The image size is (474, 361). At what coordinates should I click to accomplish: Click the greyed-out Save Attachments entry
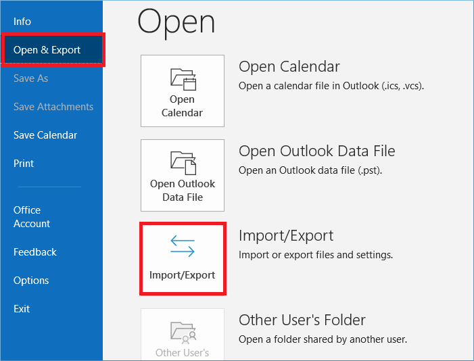click(x=53, y=107)
